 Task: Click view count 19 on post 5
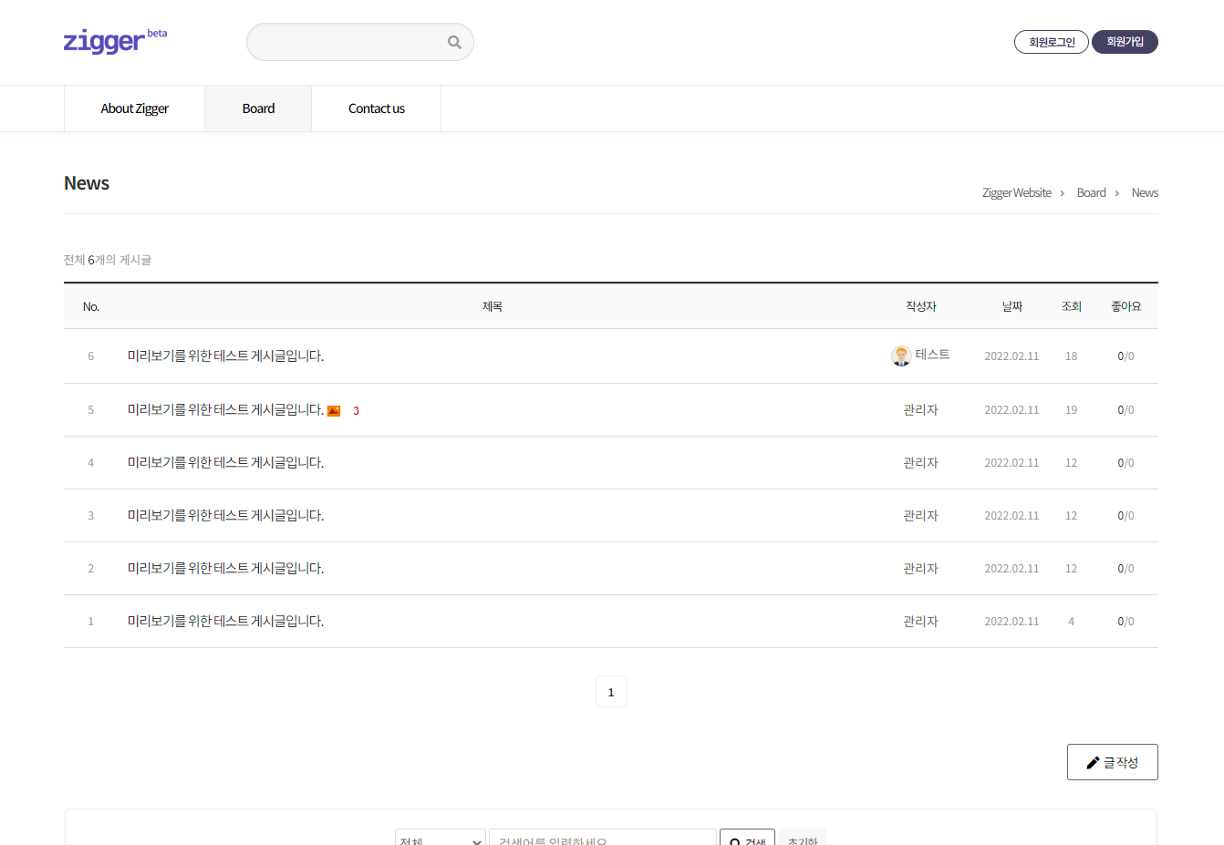pos(1071,410)
